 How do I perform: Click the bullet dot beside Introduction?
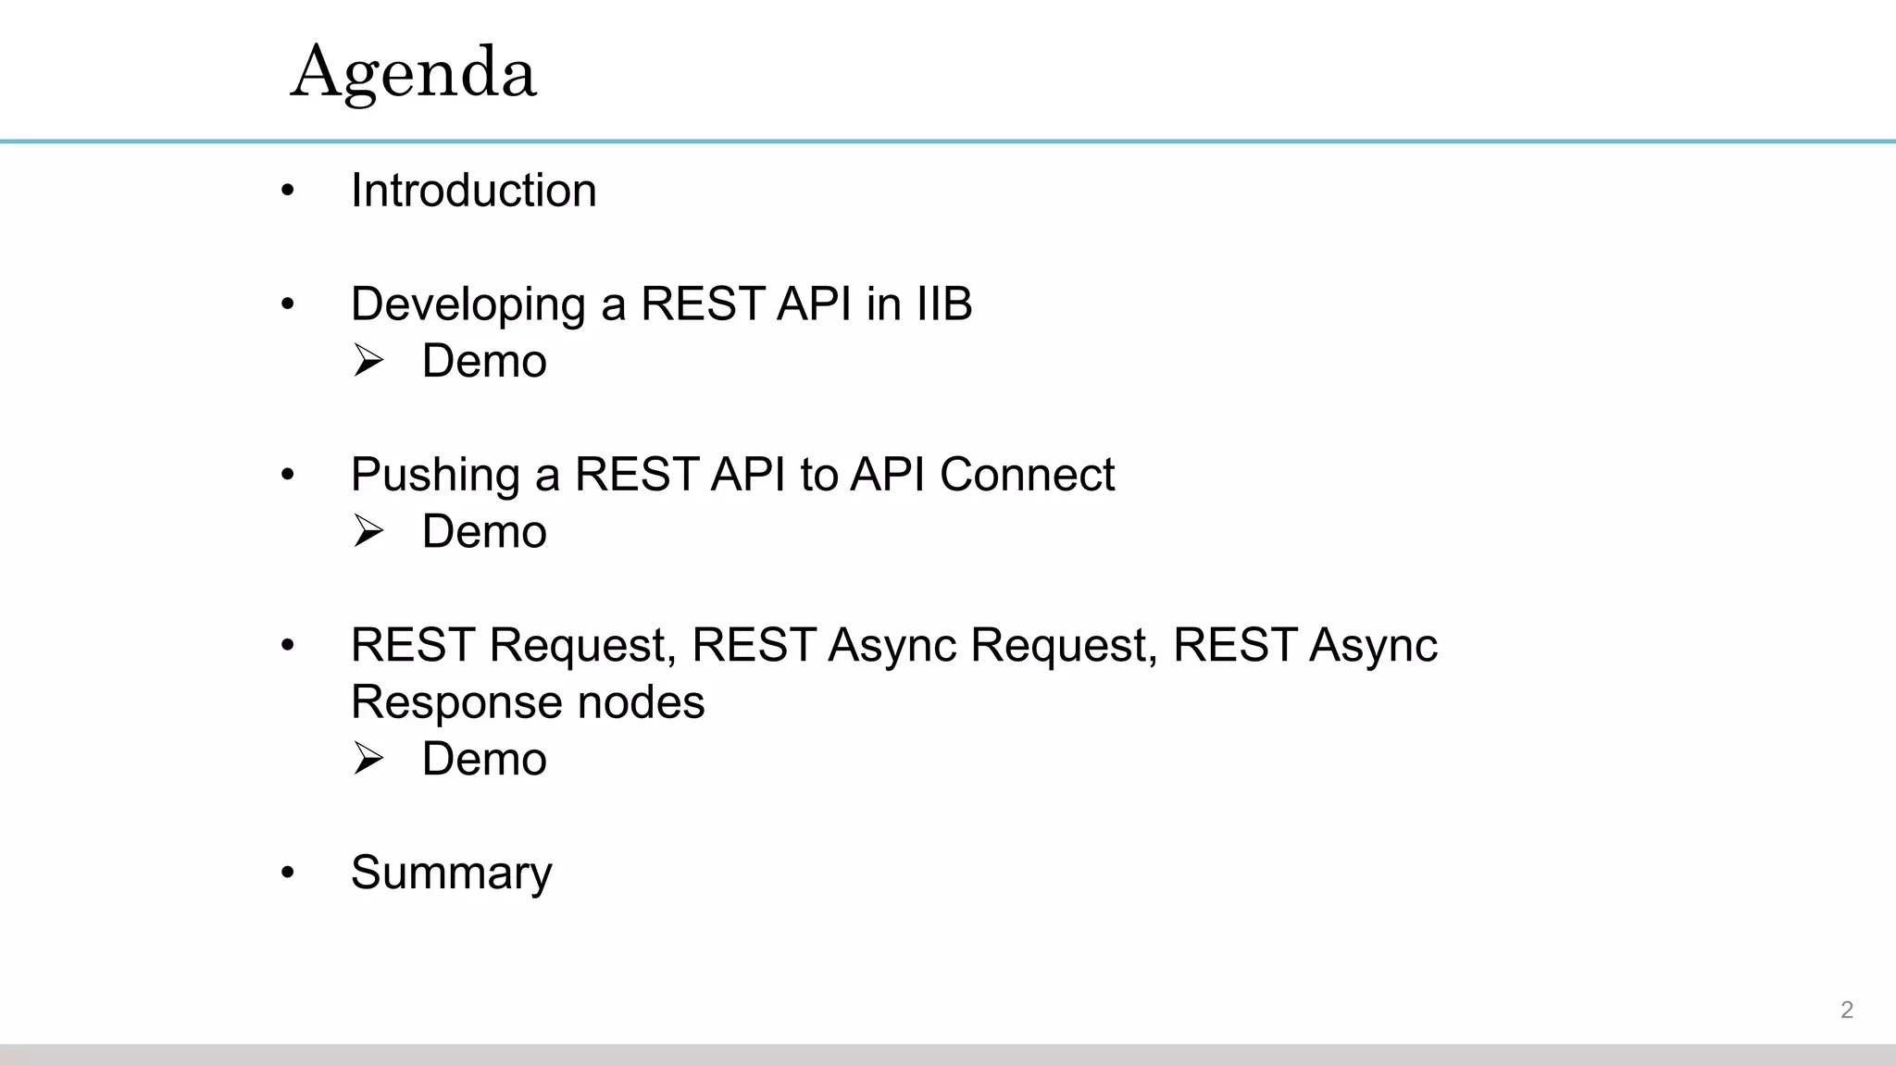[x=288, y=192]
